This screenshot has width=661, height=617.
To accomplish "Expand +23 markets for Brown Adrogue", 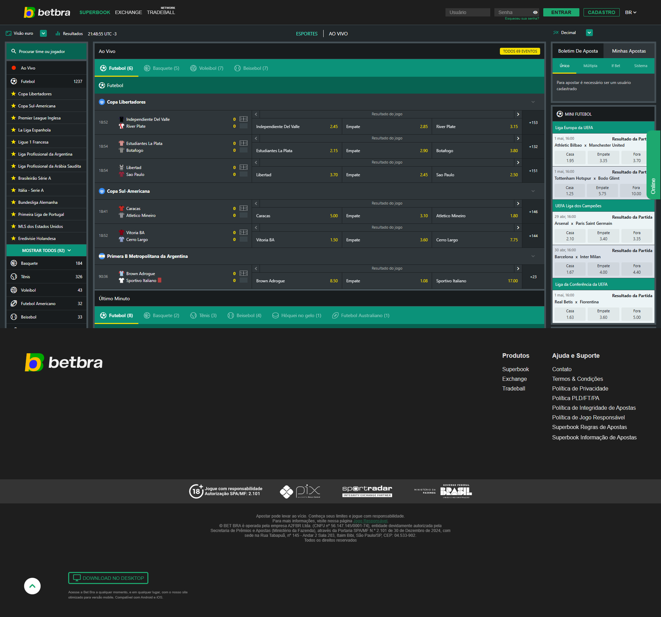I will tap(533, 277).
